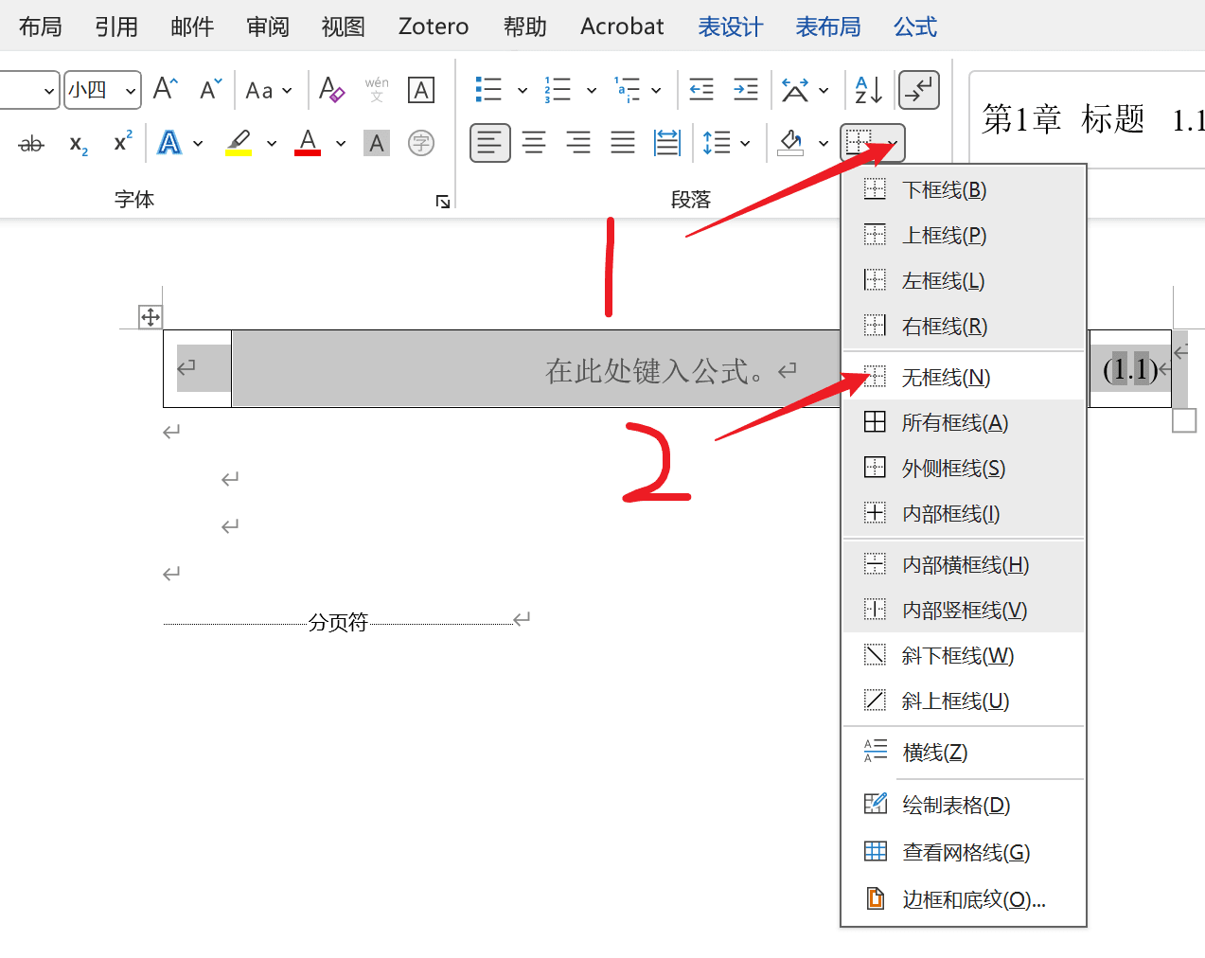Apply subscript formatting
Viewport: 1205px width, 958px height.
pyautogui.click(x=78, y=144)
